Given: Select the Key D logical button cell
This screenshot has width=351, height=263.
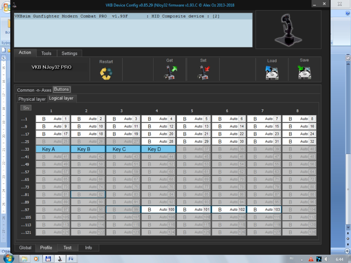Looking at the screenshot, I should pos(158,149).
